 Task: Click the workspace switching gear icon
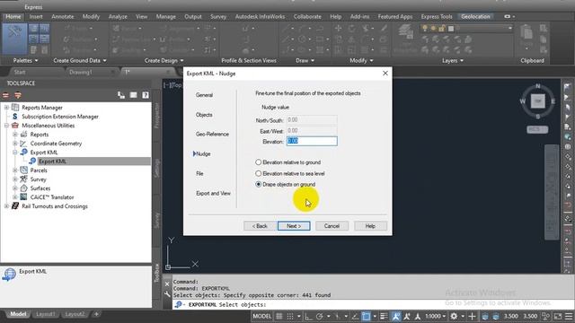[454, 316]
